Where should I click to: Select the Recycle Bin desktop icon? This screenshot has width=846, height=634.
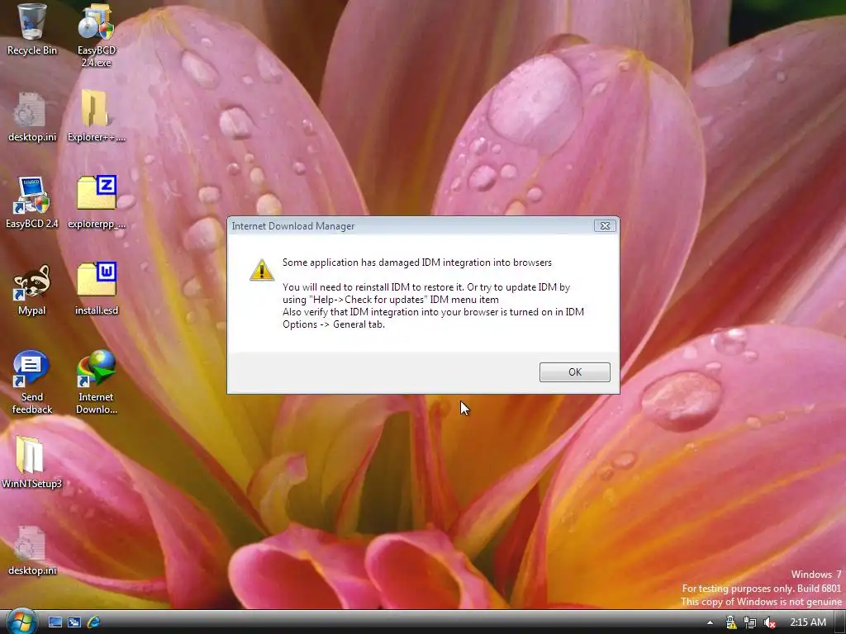pos(32,30)
